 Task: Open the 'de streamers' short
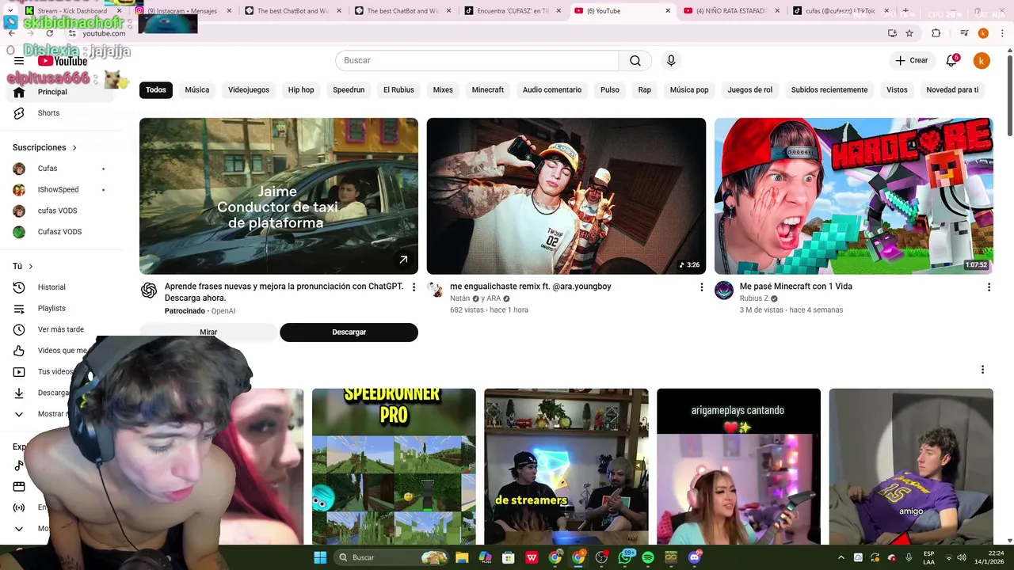pyautogui.click(x=566, y=466)
